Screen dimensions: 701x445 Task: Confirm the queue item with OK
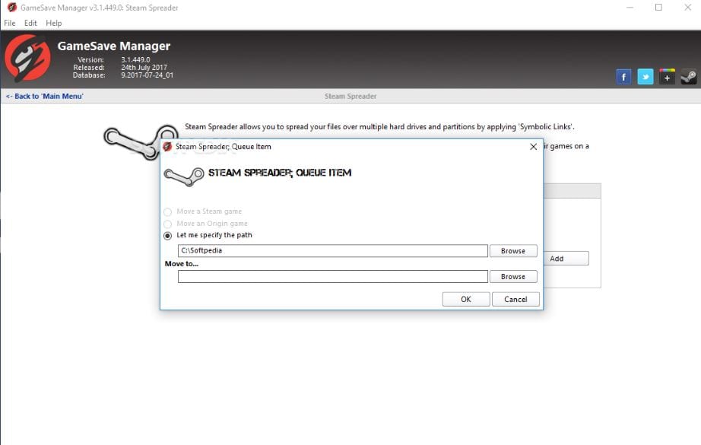pyautogui.click(x=466, y=299)
